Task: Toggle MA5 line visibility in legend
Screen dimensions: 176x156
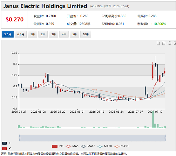Action: pos(72,146)
